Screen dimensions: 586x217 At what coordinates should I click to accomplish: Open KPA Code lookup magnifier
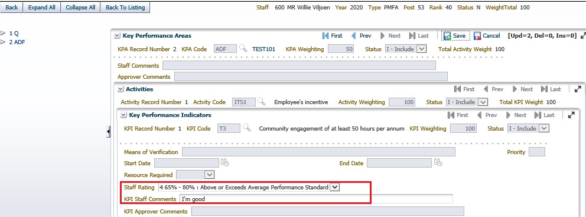pos(243,48)
